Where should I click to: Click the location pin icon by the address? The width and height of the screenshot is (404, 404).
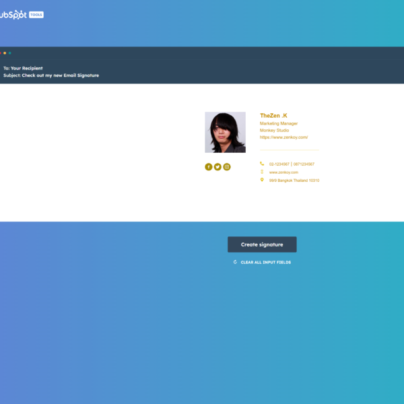point(262,180)
